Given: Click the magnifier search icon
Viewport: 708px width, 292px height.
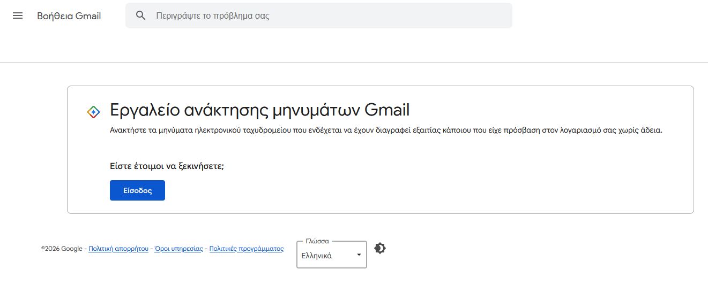Looking at the screenshot, I should pyautogui.click(x=141, y=16).
